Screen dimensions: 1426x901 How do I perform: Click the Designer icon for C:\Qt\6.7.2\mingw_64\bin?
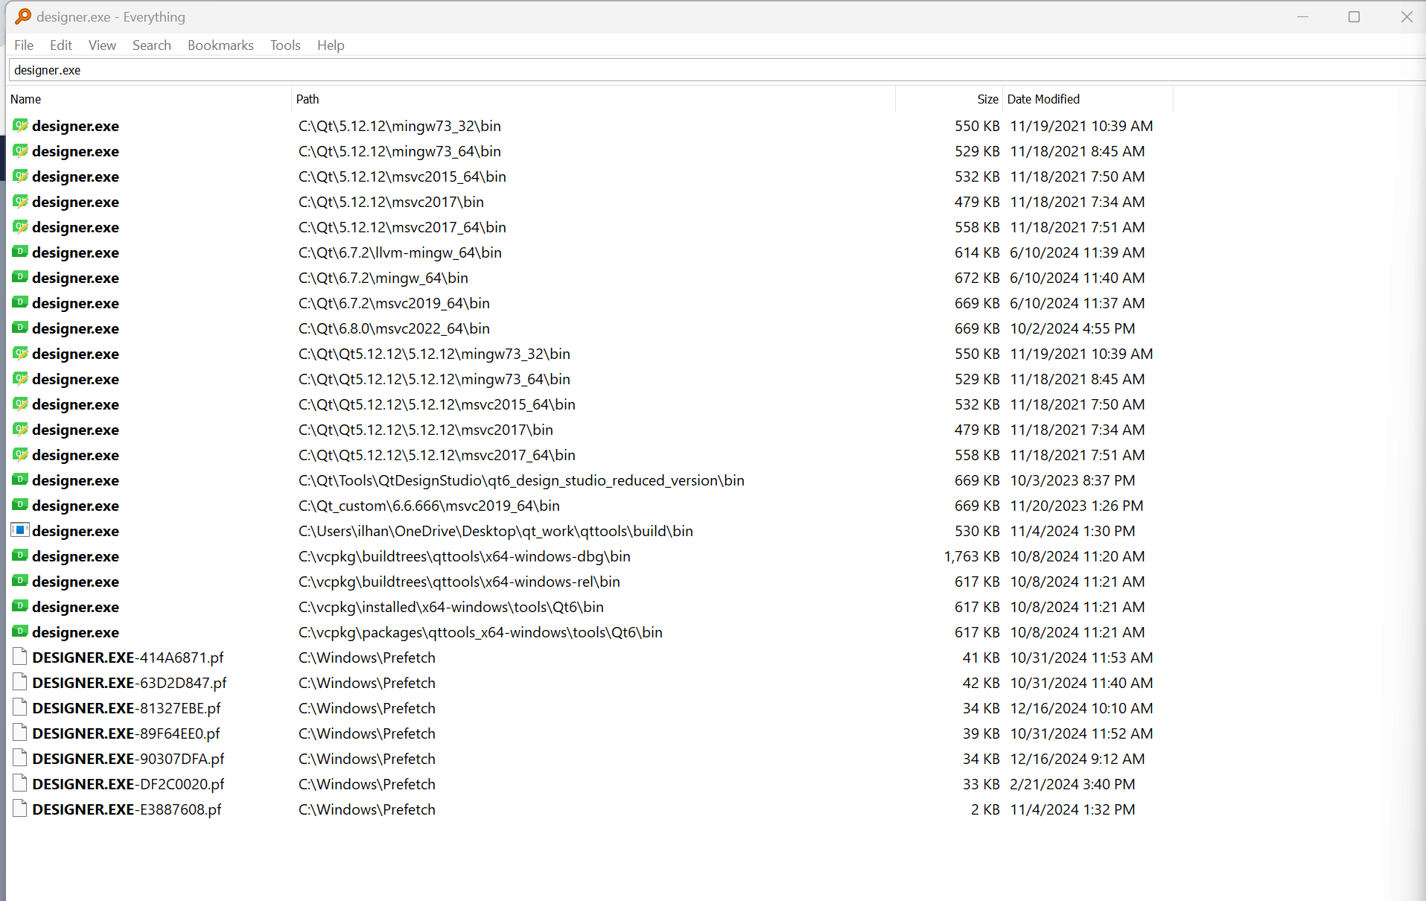[20, 277]
